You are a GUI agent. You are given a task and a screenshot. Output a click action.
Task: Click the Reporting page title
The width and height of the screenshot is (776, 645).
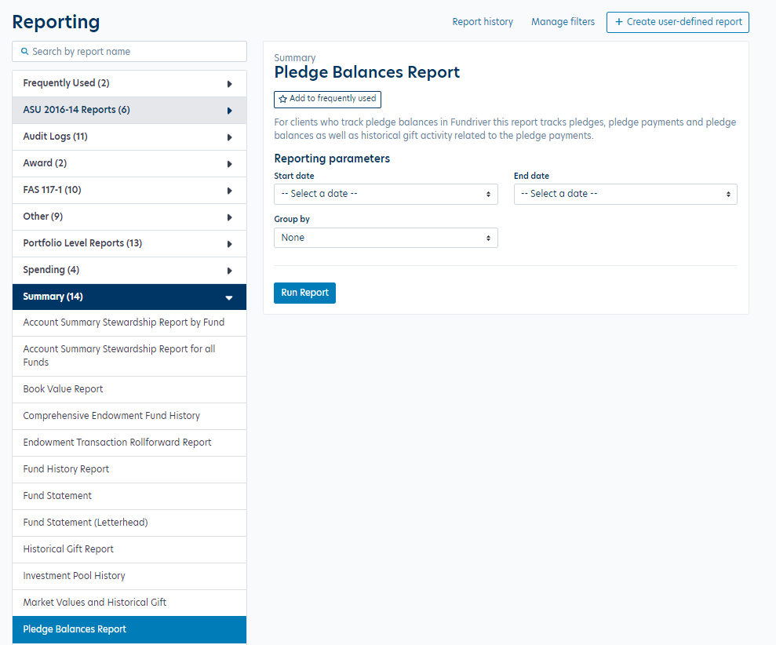56,22
